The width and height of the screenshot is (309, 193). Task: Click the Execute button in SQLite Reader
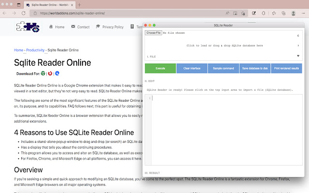coord(160,69)
